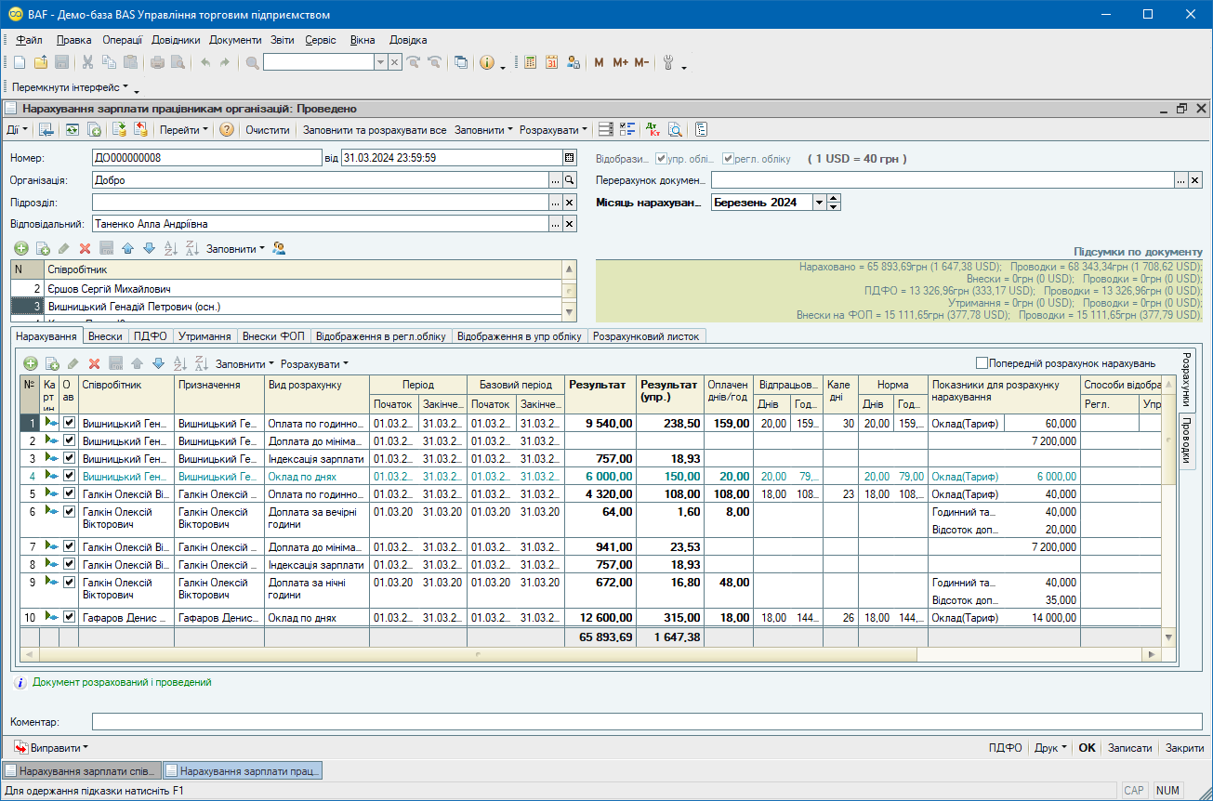The width and height of the screenshot is (1213, 801).
Task: Click the help question mark icon
Action: [x=227, y=130]
